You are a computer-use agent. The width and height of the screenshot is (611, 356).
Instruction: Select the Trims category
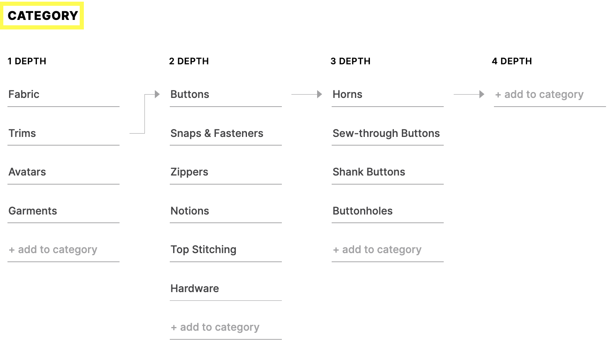pos(64,134)
